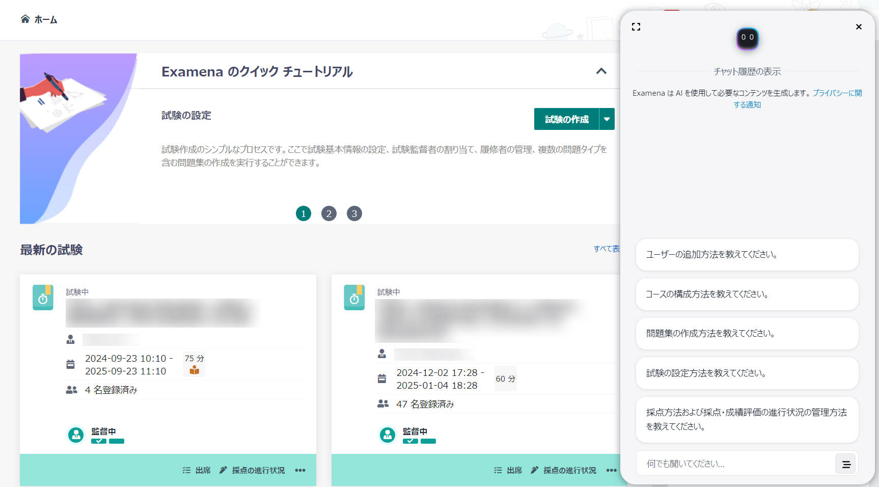This screenshot has height=487, width=879.
Task: Open 出席 on the second exam card
Action: (x=508, y=470)
